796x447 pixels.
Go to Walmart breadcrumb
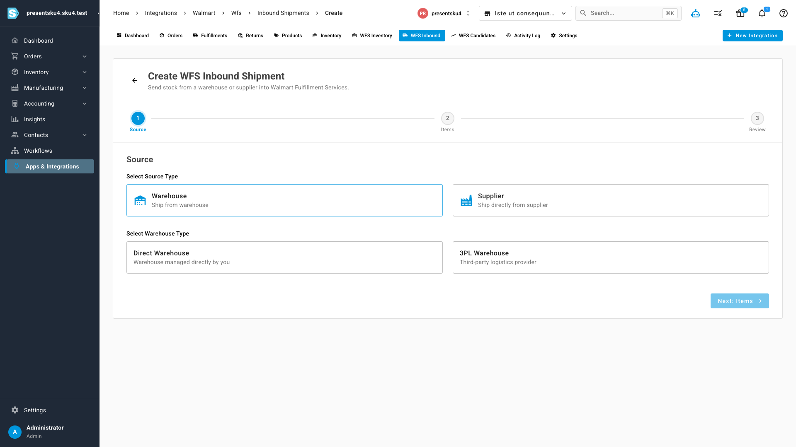204,13
